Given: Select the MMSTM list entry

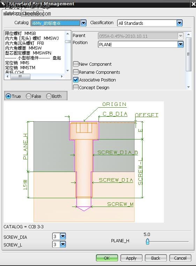Looking at the screenshot, I should coord(20,68).
